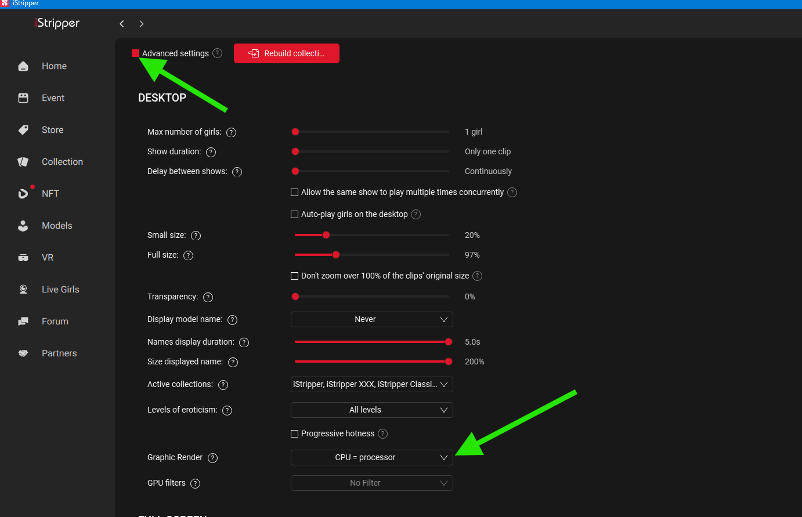Click the Rebuild collection button
This screenshot has width=802, height=517.
(x=287, y=53)
